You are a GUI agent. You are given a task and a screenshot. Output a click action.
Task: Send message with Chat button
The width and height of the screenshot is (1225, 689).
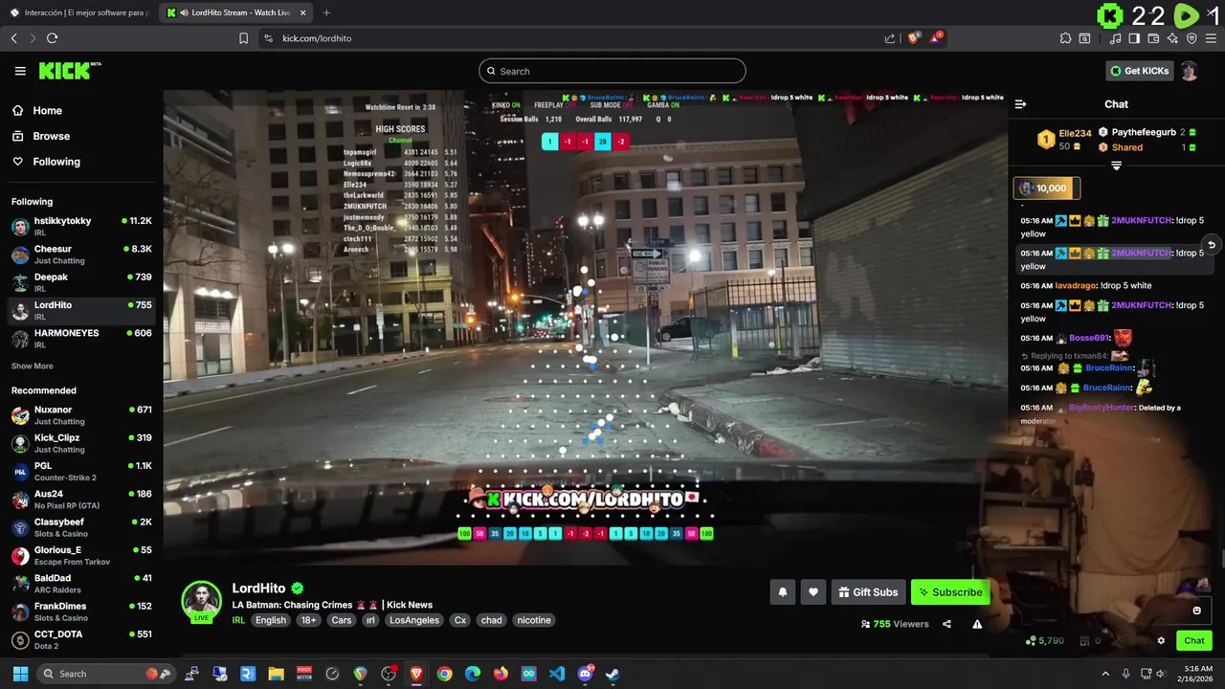tap(1194, 641)
